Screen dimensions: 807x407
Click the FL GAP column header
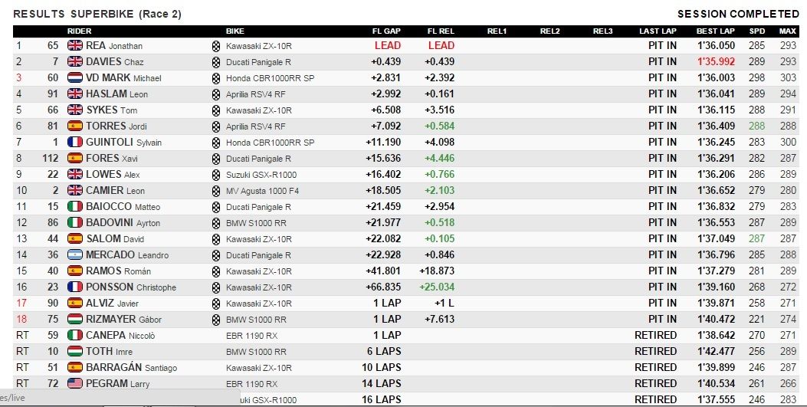(386, 31)
